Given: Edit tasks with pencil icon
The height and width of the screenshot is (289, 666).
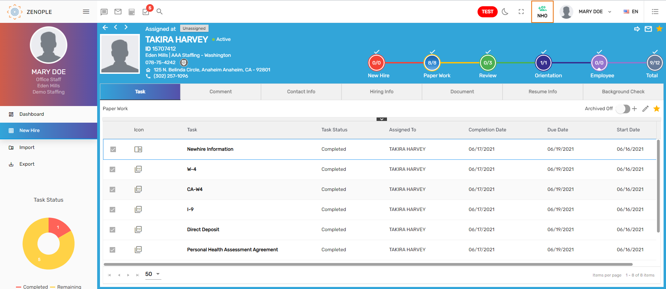Looking at the screenshot, I should tap(645, 109).
